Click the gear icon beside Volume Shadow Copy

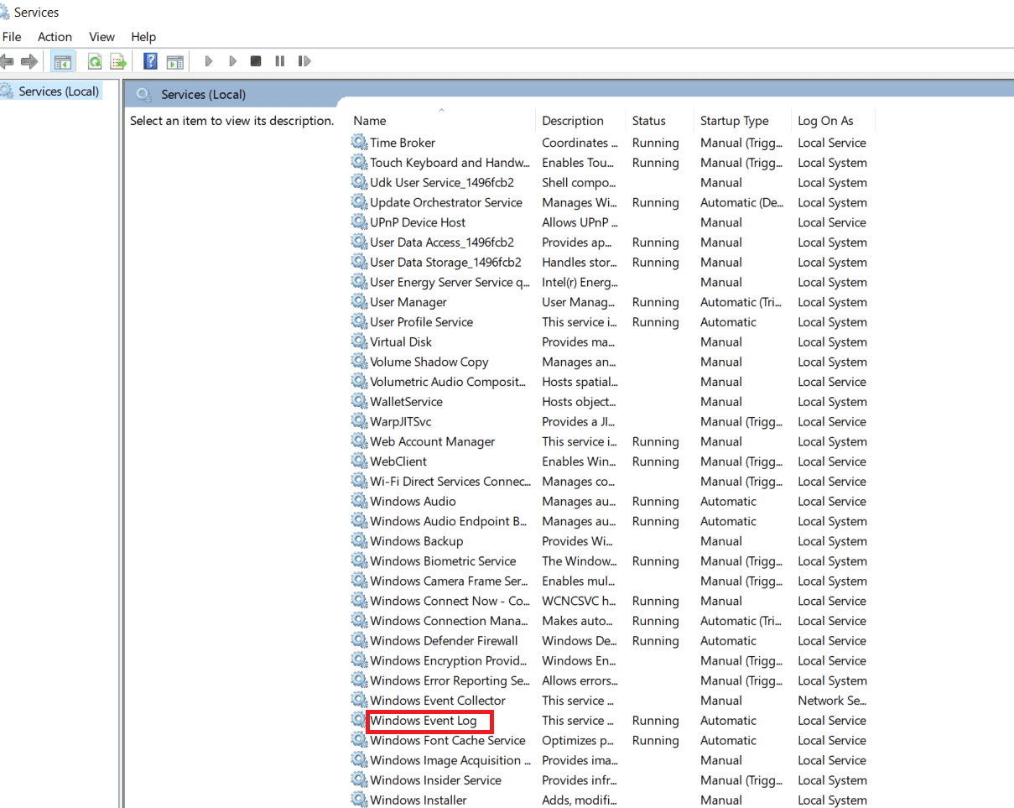coord(359,362)
